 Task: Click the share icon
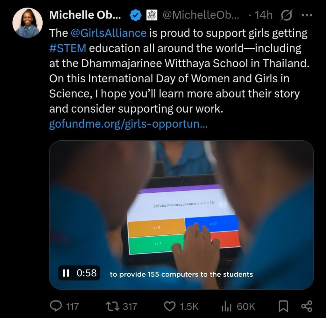[x=306, y=306]
